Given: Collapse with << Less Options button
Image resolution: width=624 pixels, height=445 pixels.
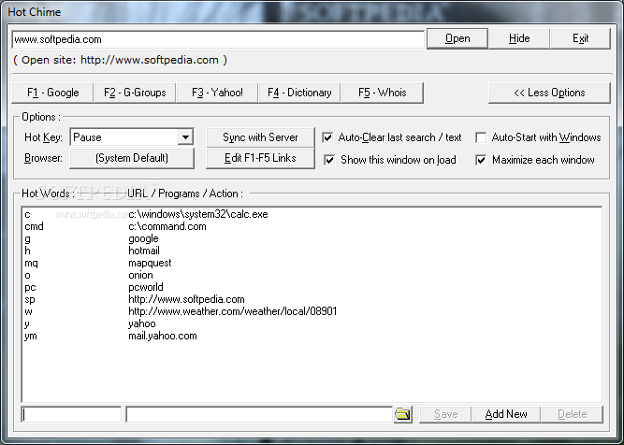Looking at the screenshot, I should pyautogui.click(x=549, y=93).
